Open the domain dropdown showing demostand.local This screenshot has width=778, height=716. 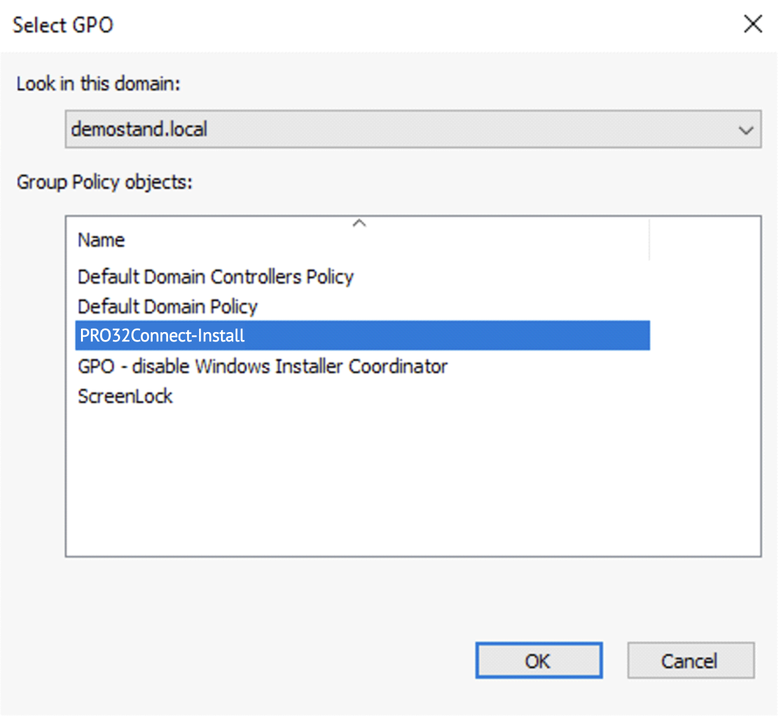412,129
